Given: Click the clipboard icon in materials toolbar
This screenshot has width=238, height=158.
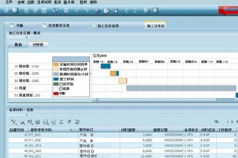Looking at the screenshot, I should coord(37,122).
